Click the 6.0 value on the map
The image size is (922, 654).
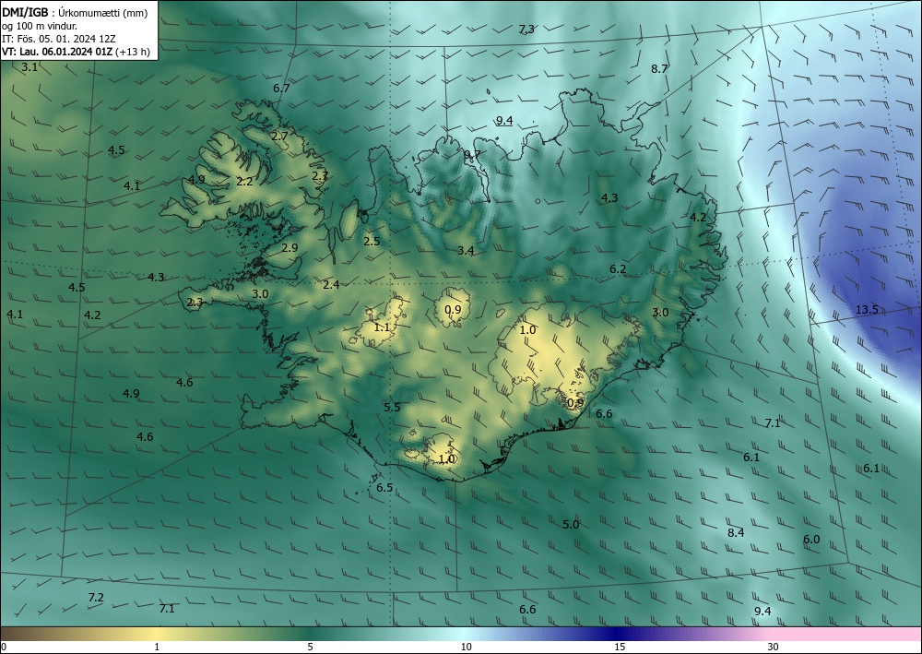pyautogui.click(x=811, y=540)
